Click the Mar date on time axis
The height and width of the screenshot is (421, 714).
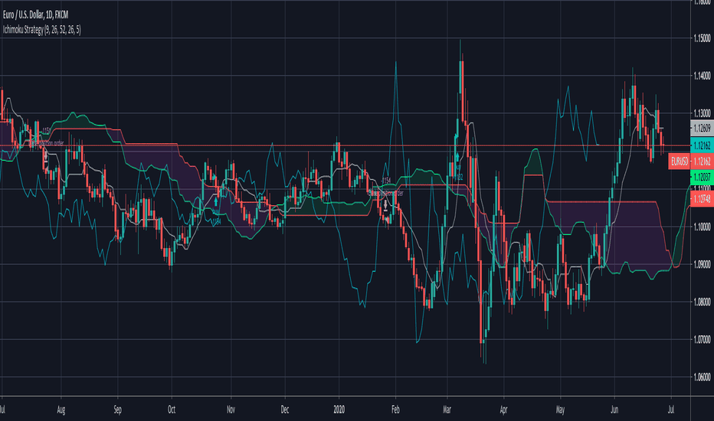point(447,410)
